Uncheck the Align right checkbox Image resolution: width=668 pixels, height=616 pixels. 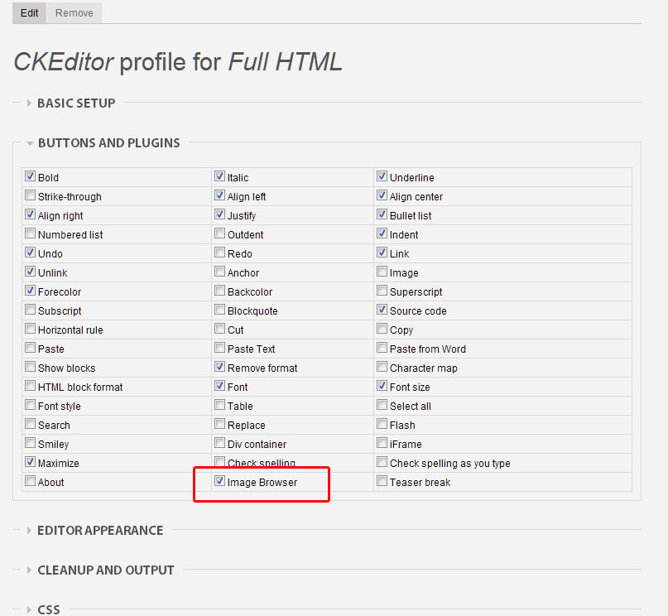(x=31, y=214)
